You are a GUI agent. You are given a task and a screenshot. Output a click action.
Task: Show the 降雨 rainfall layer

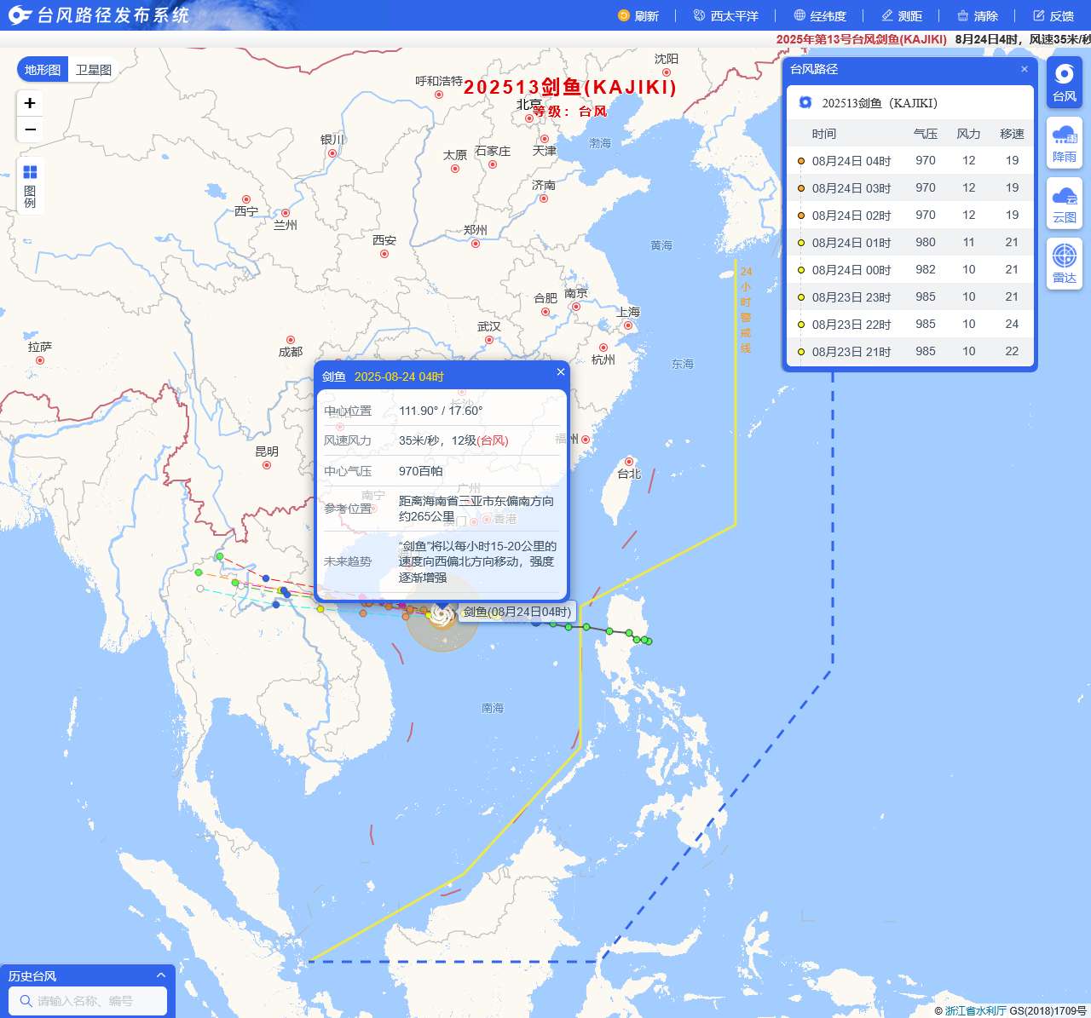[x=1064, y=143]
